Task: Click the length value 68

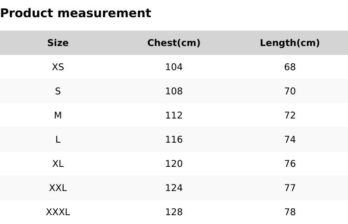Action: [290, 67]
